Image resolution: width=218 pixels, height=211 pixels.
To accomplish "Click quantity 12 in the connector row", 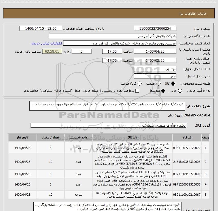I will (x=51, y=162).
